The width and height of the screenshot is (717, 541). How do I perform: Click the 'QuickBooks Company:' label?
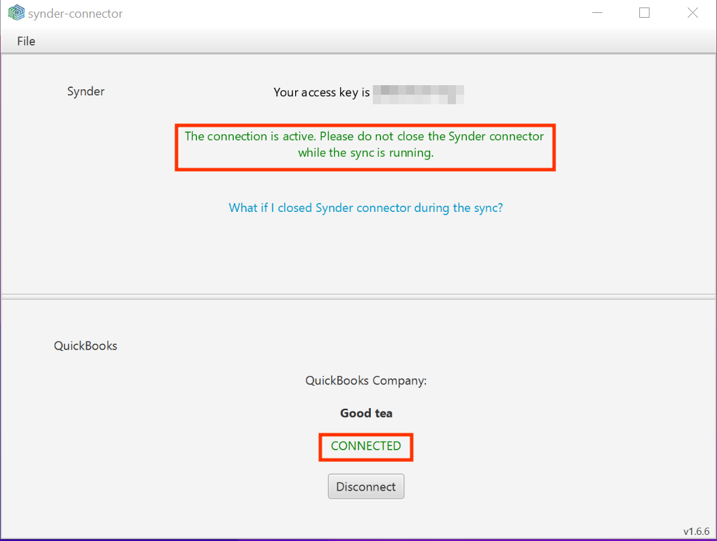click(366, 380)
